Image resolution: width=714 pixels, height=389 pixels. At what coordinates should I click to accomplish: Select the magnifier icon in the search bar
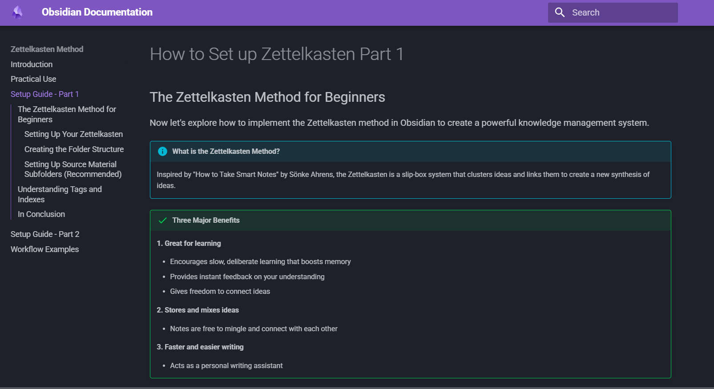(560, 12)
